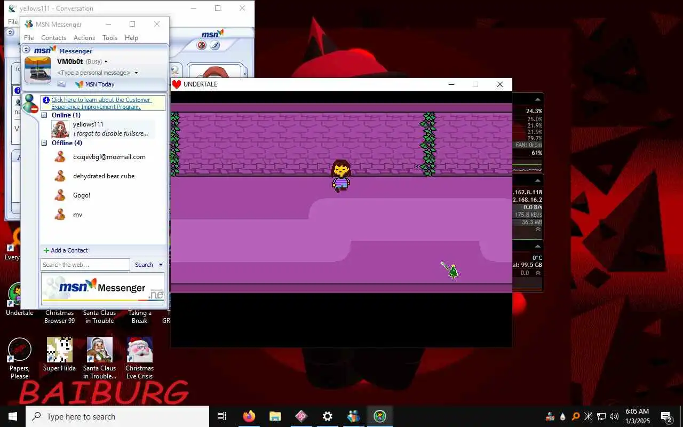Collapse the MSN Messenger header panel chevron
The height and width of the screenshot is (427, 683).
click(26, 50)
